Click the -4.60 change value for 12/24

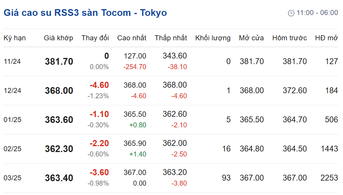click(x=99, y=85)
